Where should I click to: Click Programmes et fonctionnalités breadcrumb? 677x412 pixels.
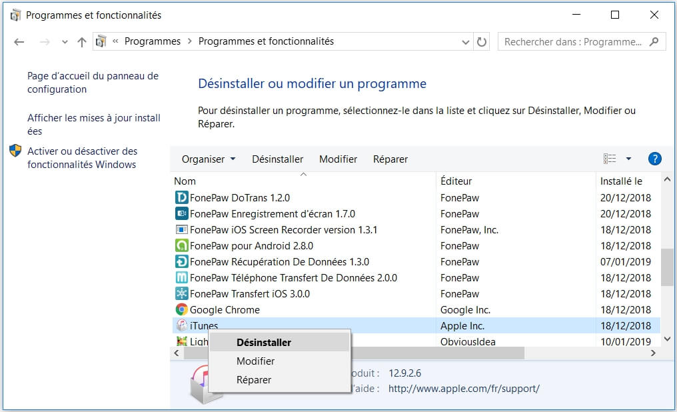(266, 41)
